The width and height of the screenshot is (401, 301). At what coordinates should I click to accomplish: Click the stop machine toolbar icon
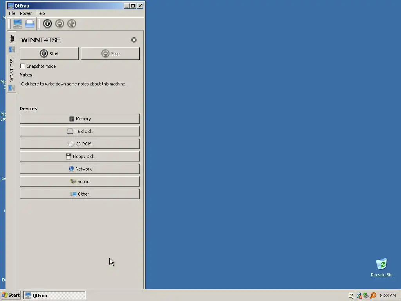pos(60,24)
